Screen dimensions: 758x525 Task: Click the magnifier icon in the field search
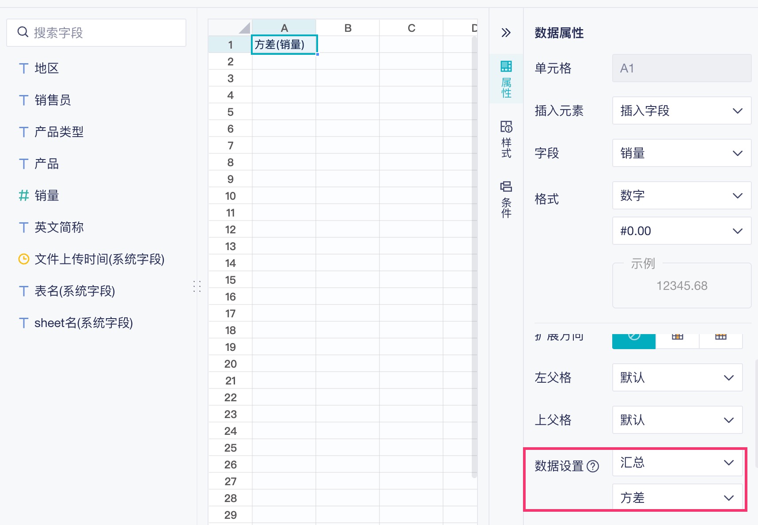(x=23, y=32)
